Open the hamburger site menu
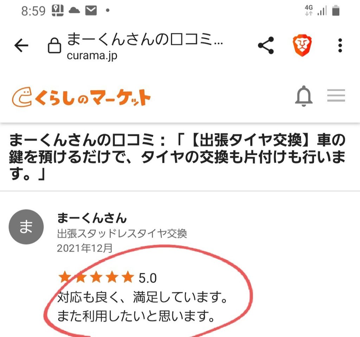The width and height of the screenshot is (360, 337). 336,95
